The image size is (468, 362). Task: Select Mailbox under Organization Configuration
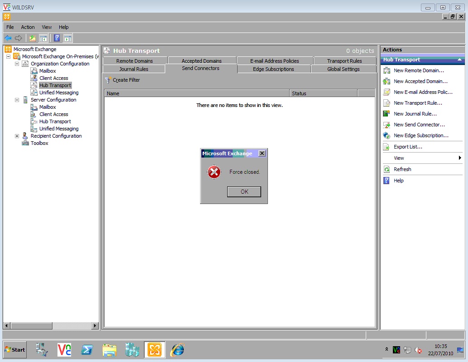(x=48, y=71)
